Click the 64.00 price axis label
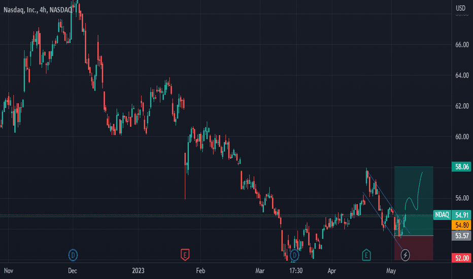The width and height of the screenshot is (473, 279). click(462, 75)
